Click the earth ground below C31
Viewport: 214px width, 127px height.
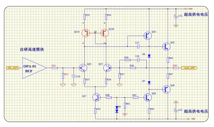point(176,26)
